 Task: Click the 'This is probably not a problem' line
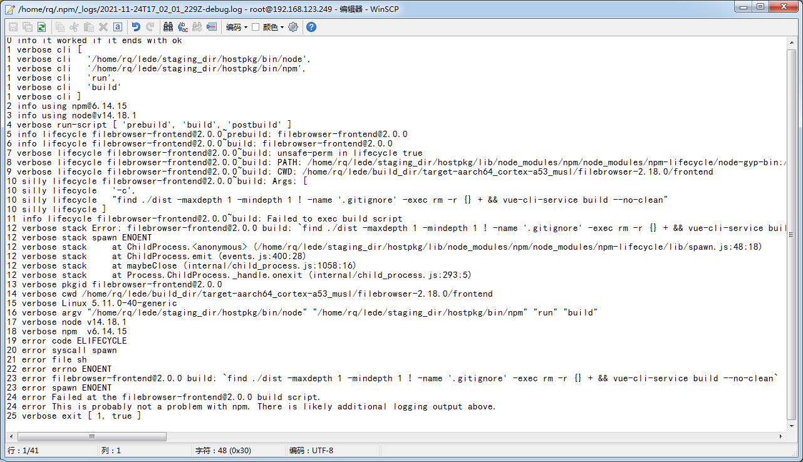(251, 406)
